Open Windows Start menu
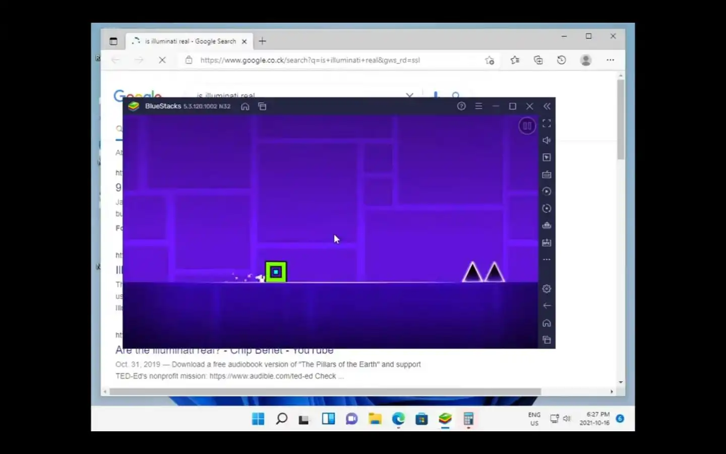This screenshot has width=726, height=454. (258, 419)
